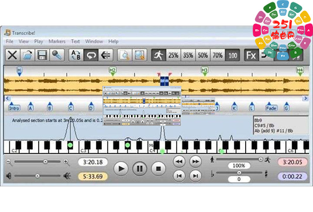Stop playback with the Stop button
Viewport: 313px width, 212px height.
(159, 169)
